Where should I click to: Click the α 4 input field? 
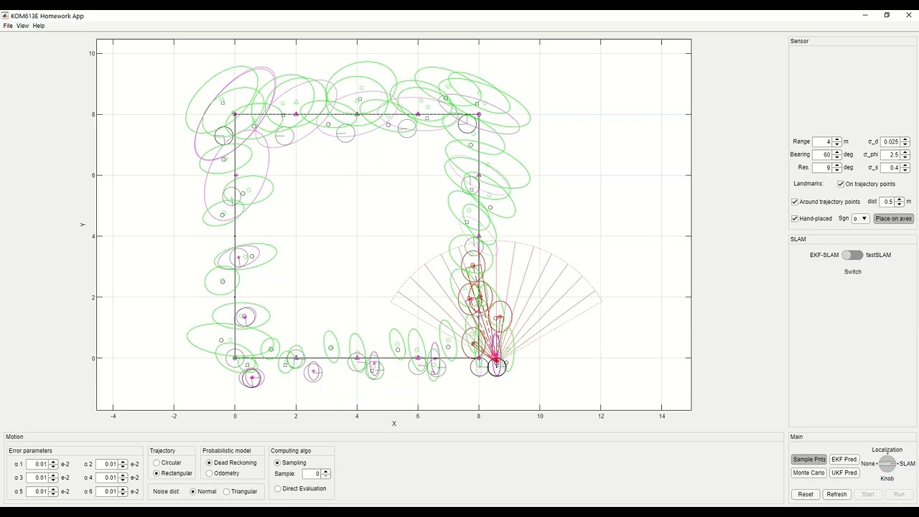[x=107, y=478]
